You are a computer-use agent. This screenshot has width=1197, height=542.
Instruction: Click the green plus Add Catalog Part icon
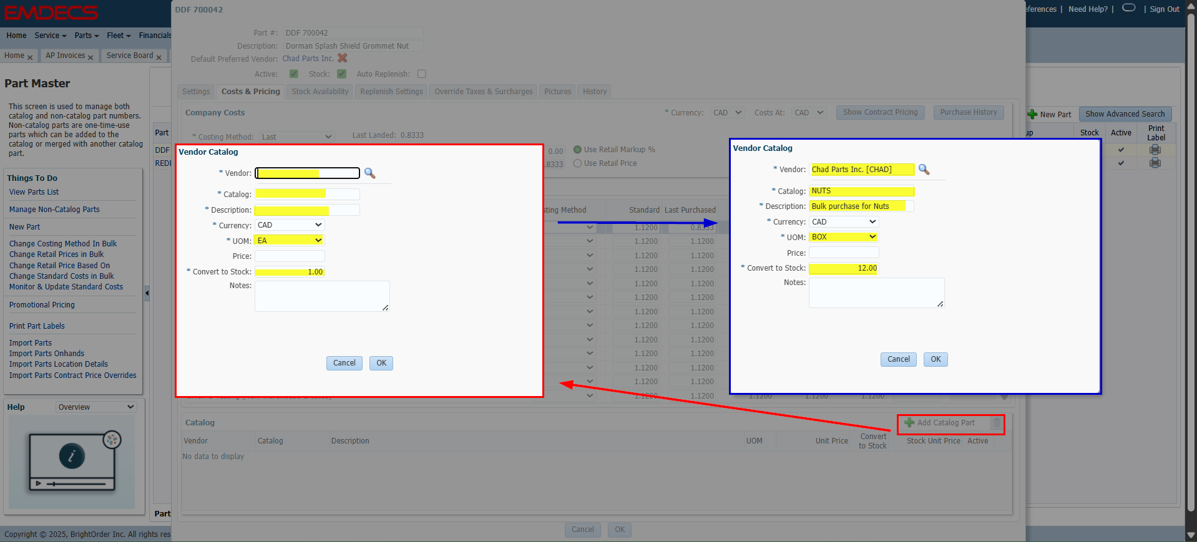[909, 423]
